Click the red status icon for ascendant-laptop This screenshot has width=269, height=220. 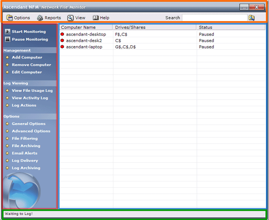click(x=62, y=47)
